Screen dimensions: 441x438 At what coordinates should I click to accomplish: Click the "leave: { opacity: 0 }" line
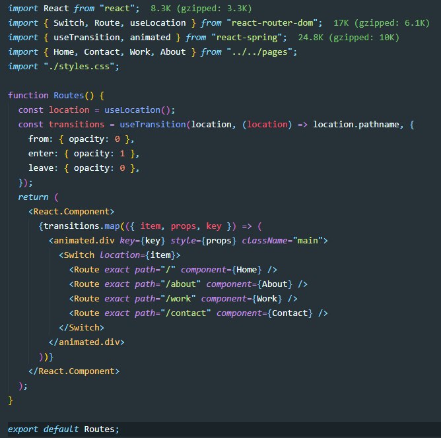click(x=84, y=168)
